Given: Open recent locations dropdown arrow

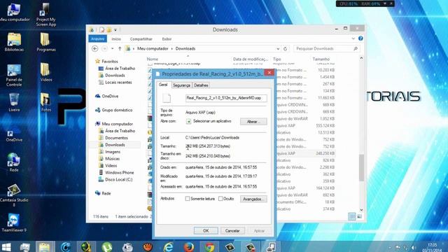Looking at the screenshot, I should (x=112, y=48).
